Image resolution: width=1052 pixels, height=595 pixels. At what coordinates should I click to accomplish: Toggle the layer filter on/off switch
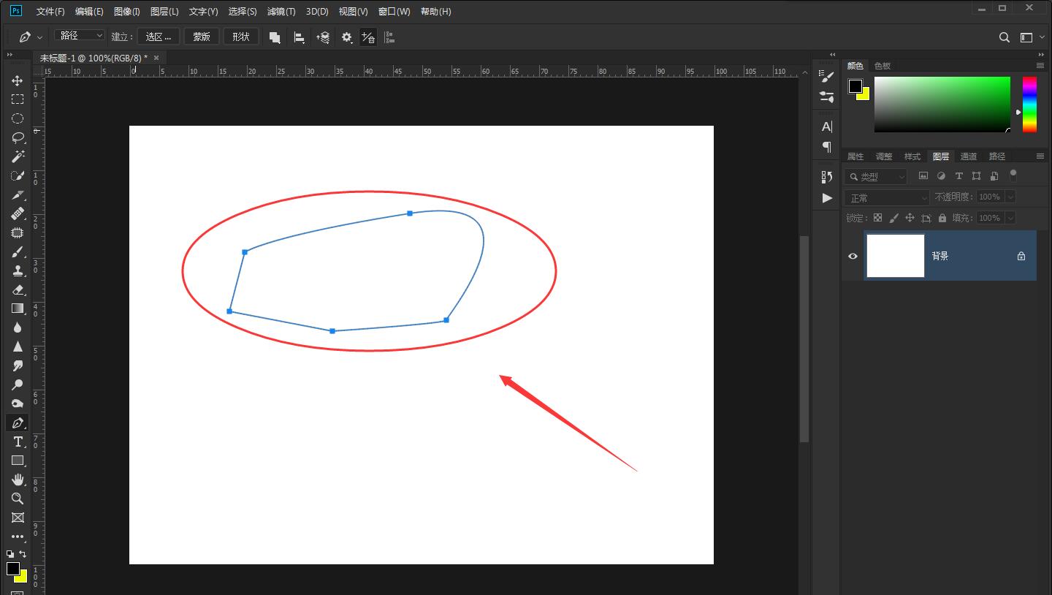pyautogui.click(x=1013, y=175)
